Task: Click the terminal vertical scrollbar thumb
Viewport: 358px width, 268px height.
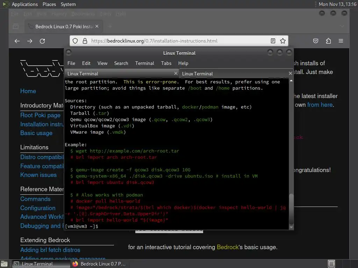Action: click(291, 209)
